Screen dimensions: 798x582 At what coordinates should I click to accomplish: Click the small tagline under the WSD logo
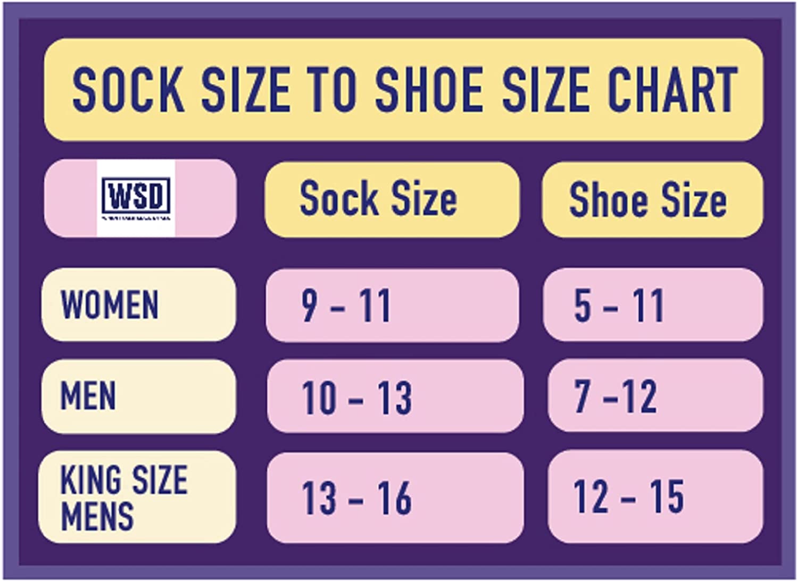coord(136,218)
